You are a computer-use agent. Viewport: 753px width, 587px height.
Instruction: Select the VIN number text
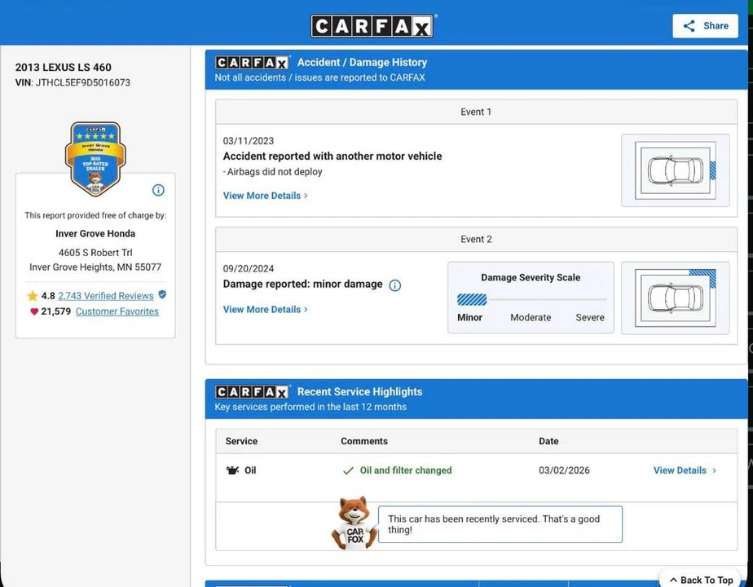(82, 82)
